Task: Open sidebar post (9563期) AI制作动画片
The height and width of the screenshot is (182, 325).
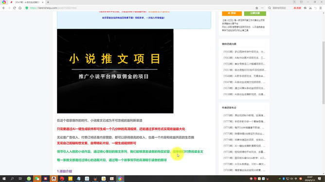Action: tap(244, 58)
